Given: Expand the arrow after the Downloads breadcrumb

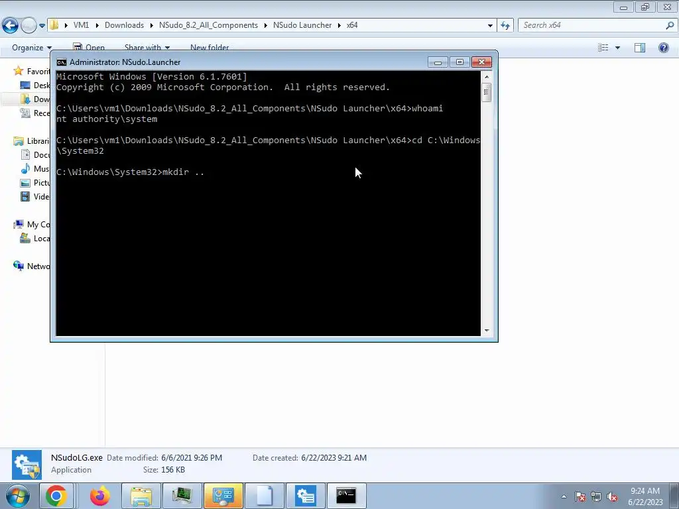Looking at the screenshot, I should [x=152, y=25].
